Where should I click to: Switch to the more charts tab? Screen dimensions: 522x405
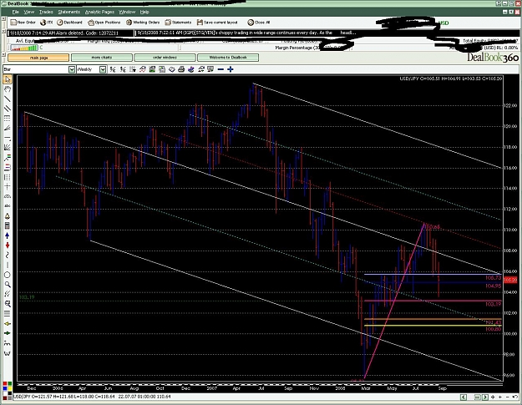[102, 58]
